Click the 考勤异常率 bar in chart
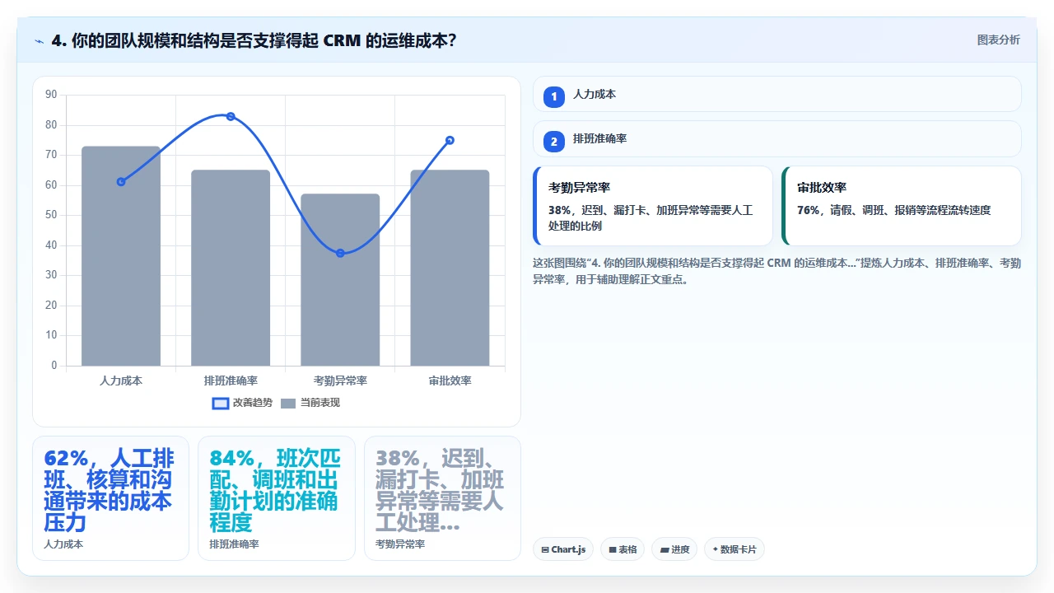Viewport: 1054px width, 593px height. [340, 280]
